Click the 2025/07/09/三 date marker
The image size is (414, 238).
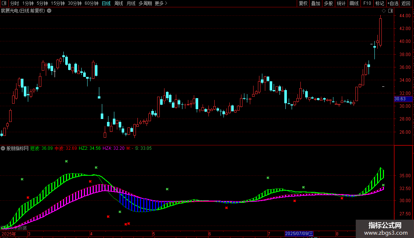point(299,234)
